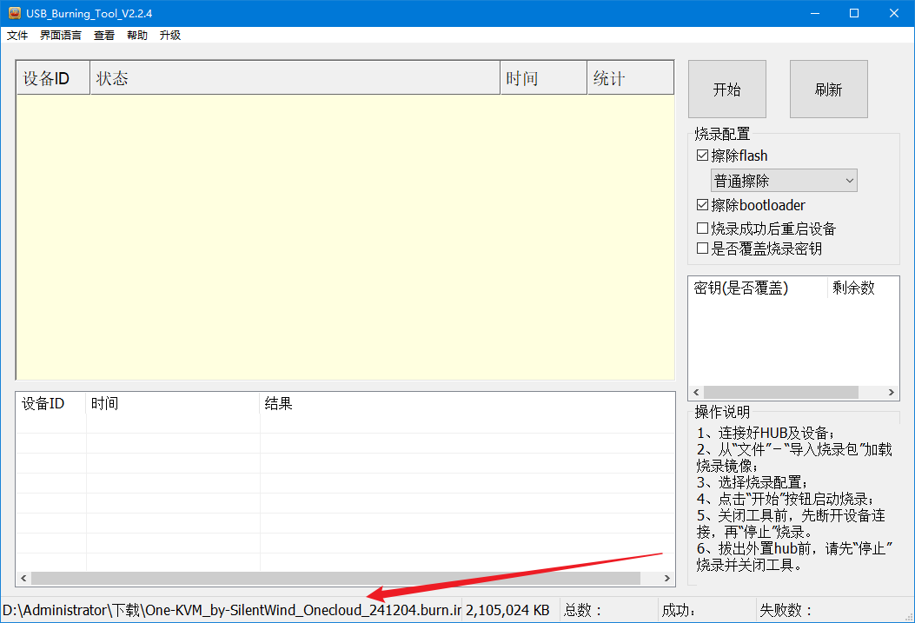Image resolution: width=915 pixels, height=623 pixels.
Task: Toggle the 擦除bootloader checkbox
Action: coord(703,206)
